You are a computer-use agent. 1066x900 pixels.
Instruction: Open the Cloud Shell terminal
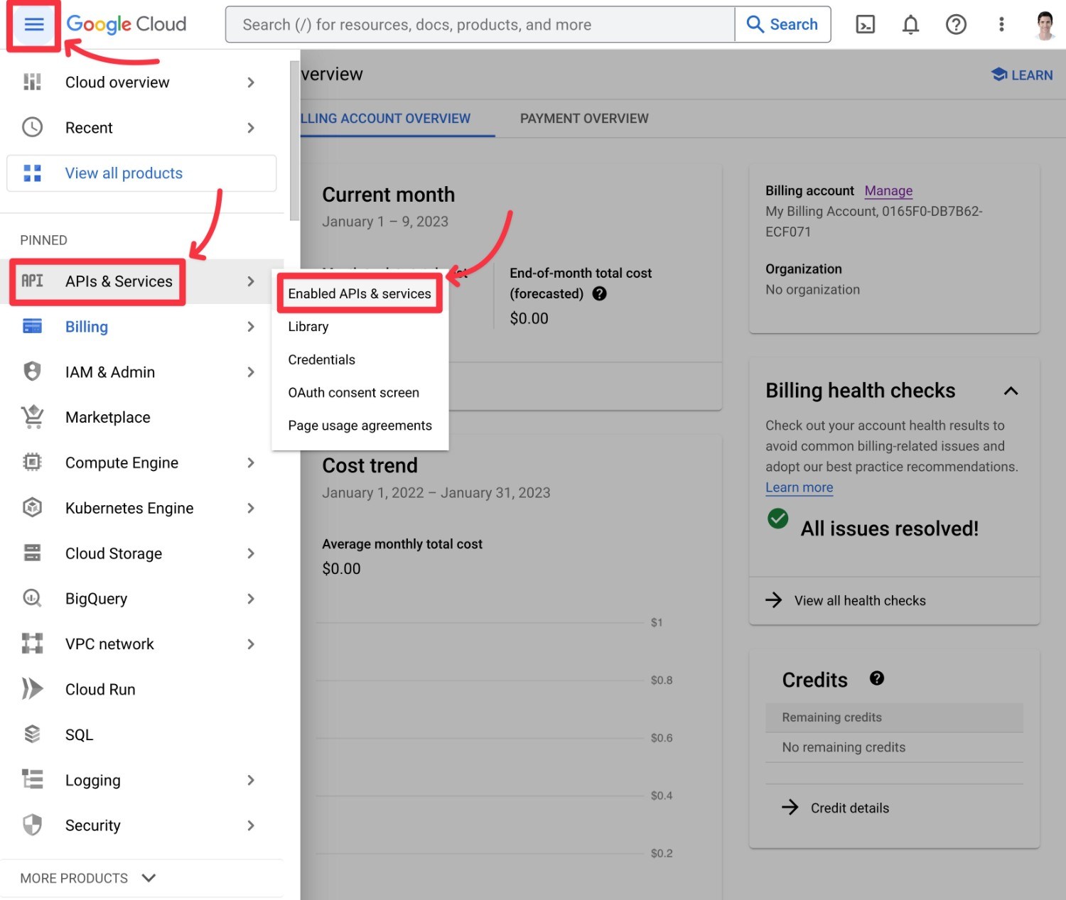(x=866, y=24)
